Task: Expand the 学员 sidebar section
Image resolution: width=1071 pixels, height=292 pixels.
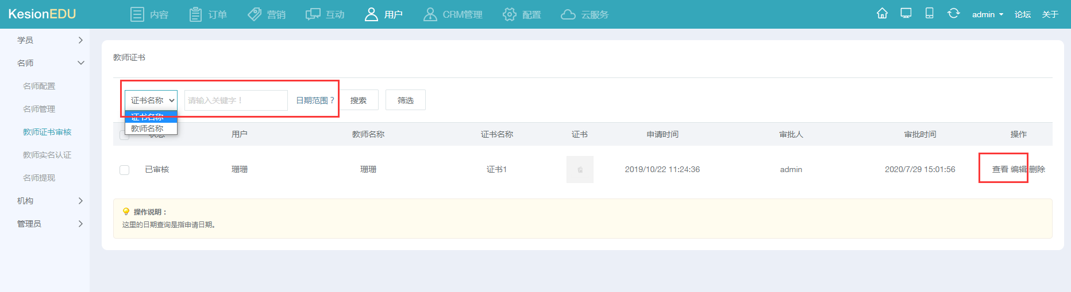Action: coord(80,40)
